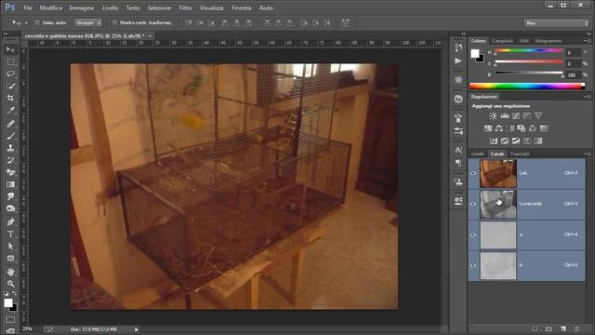Open the Actions panel play icon
The width and height of the screenshot is (595, 335).
(458, 60)
